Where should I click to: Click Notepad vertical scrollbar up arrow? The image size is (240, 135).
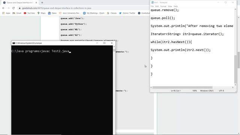point(235,9)
